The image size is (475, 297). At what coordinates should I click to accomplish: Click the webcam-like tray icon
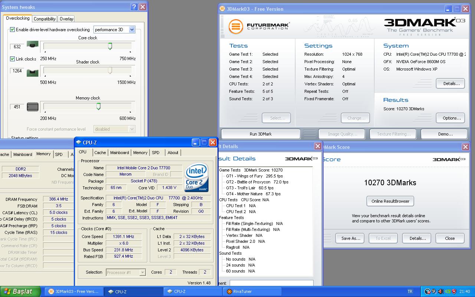click(434, 291)
